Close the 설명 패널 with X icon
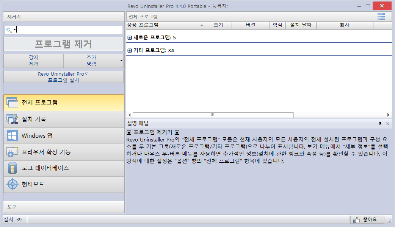 (388, 124)
